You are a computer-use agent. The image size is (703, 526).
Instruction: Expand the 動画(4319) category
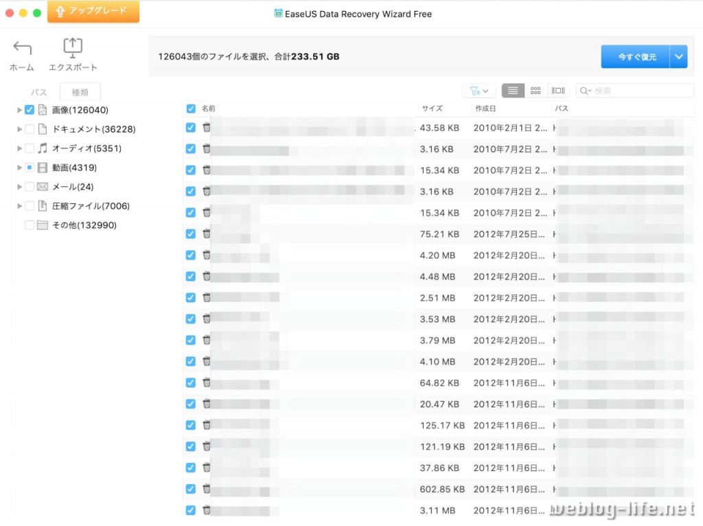coord(19,168)
